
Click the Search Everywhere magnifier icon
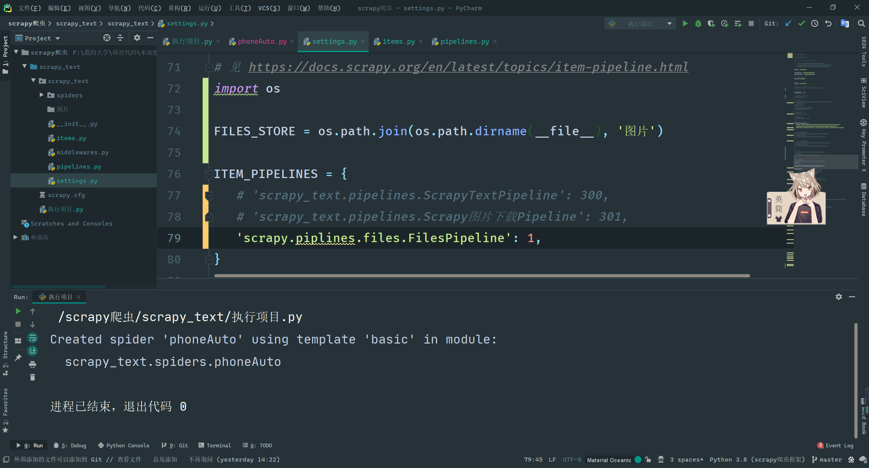pos(861,23)
